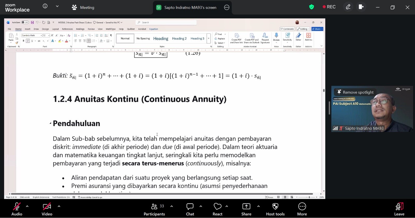Click the Zoom meeting info icon
Viewport: 415px width, 218px height.
tap(45, 6)
